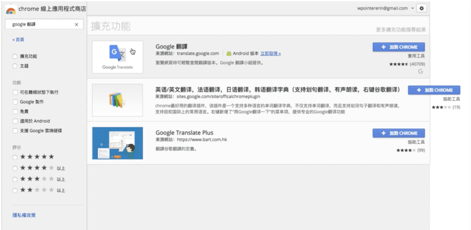
Task: Add Google Translate Plus to Chrome
Action: pos(399,133)
